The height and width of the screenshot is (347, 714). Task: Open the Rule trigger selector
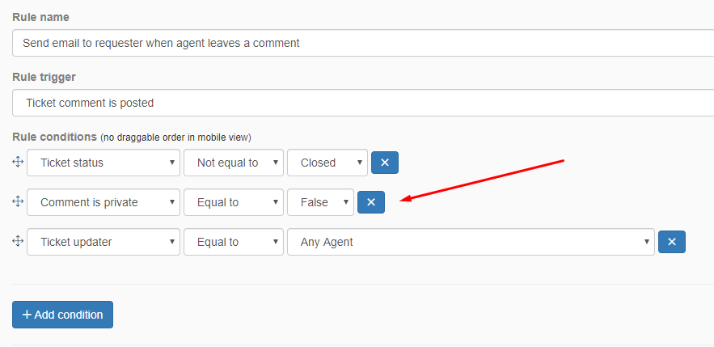tap(363, 103)
